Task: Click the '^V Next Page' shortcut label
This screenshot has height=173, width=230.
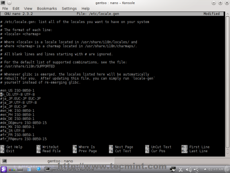Action: click(x=121, y=147)
